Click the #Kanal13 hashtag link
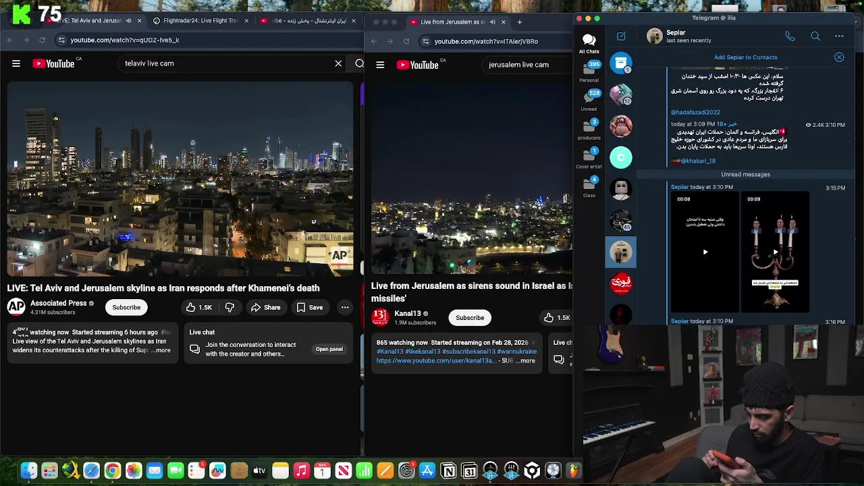864x486 pixels. click(390, 352)
